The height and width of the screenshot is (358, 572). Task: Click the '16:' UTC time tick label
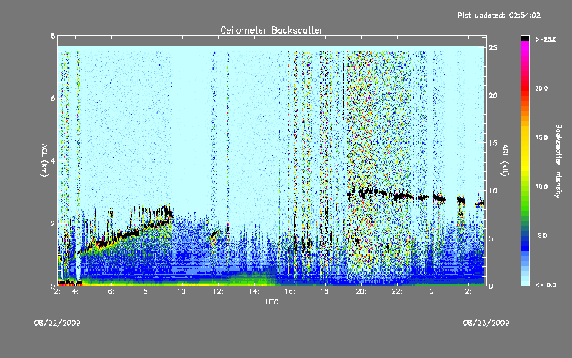(x=290, y=291)
